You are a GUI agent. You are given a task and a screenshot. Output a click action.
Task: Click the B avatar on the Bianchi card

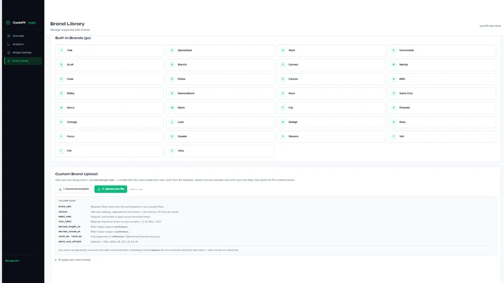172,65
